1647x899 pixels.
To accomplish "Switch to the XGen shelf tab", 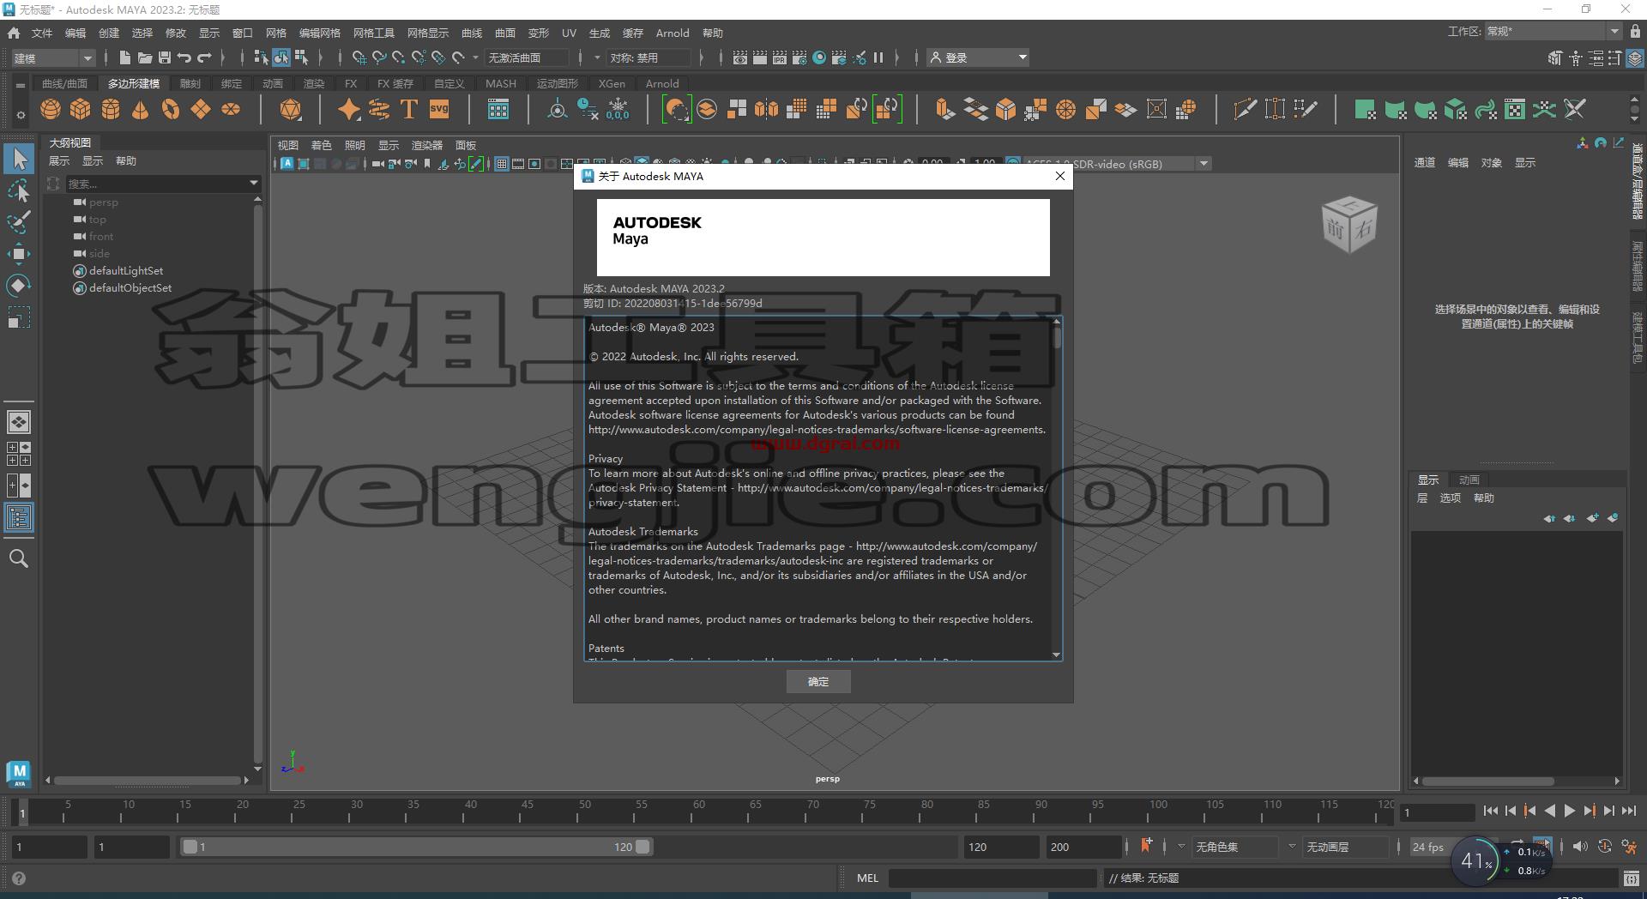I will coord(612,83).
